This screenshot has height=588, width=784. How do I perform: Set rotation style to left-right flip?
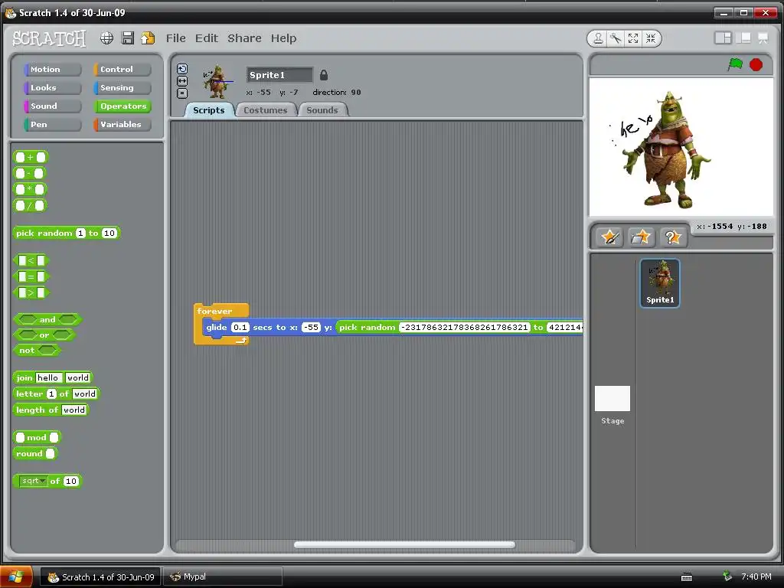[182, 81]
